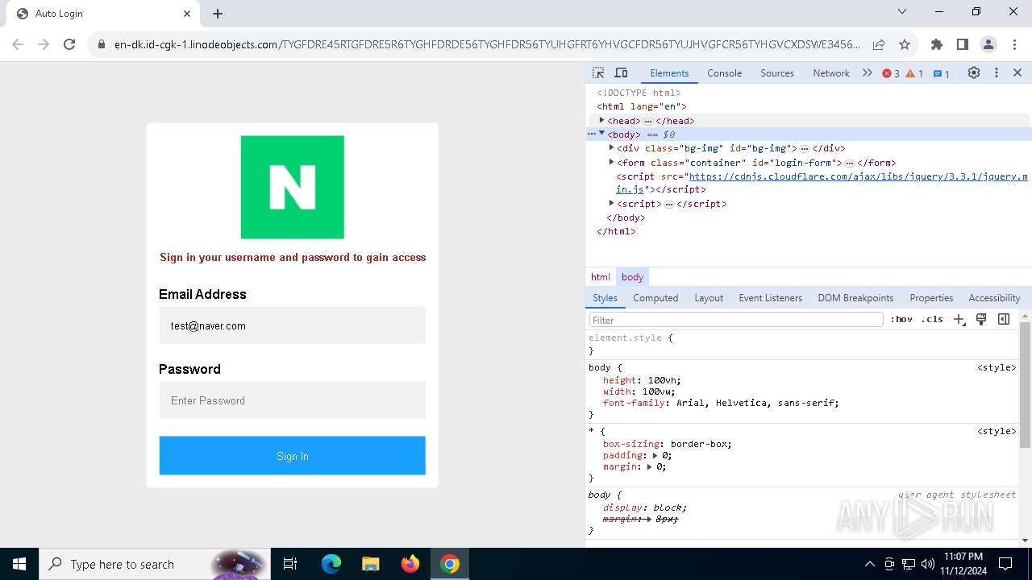Expand the bg-img div node
This screenshot has height=580, width=1032.
coord(611,147)
